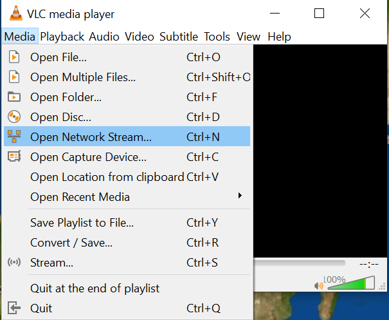
Task: Click the Open Folder icon
Action: tap(14, 97)
